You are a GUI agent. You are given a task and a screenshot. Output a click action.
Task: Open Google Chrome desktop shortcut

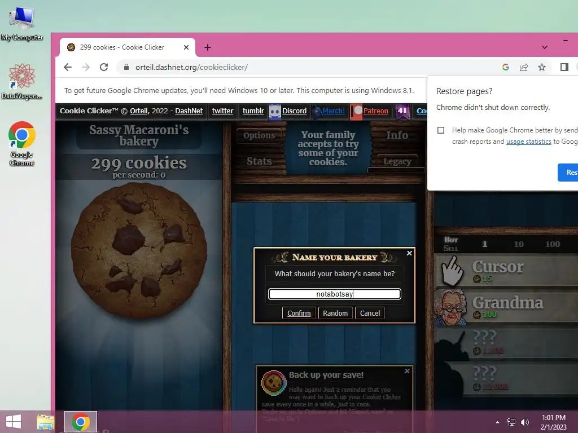point(22,144)
